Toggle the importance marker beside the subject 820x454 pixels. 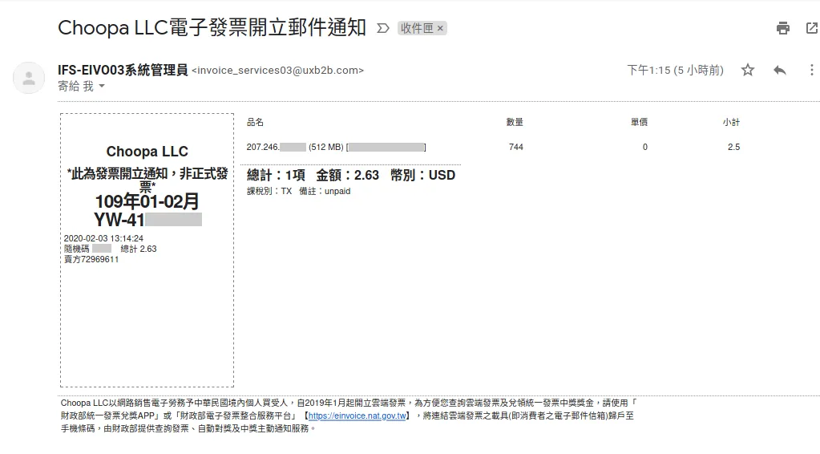[383, 28]
